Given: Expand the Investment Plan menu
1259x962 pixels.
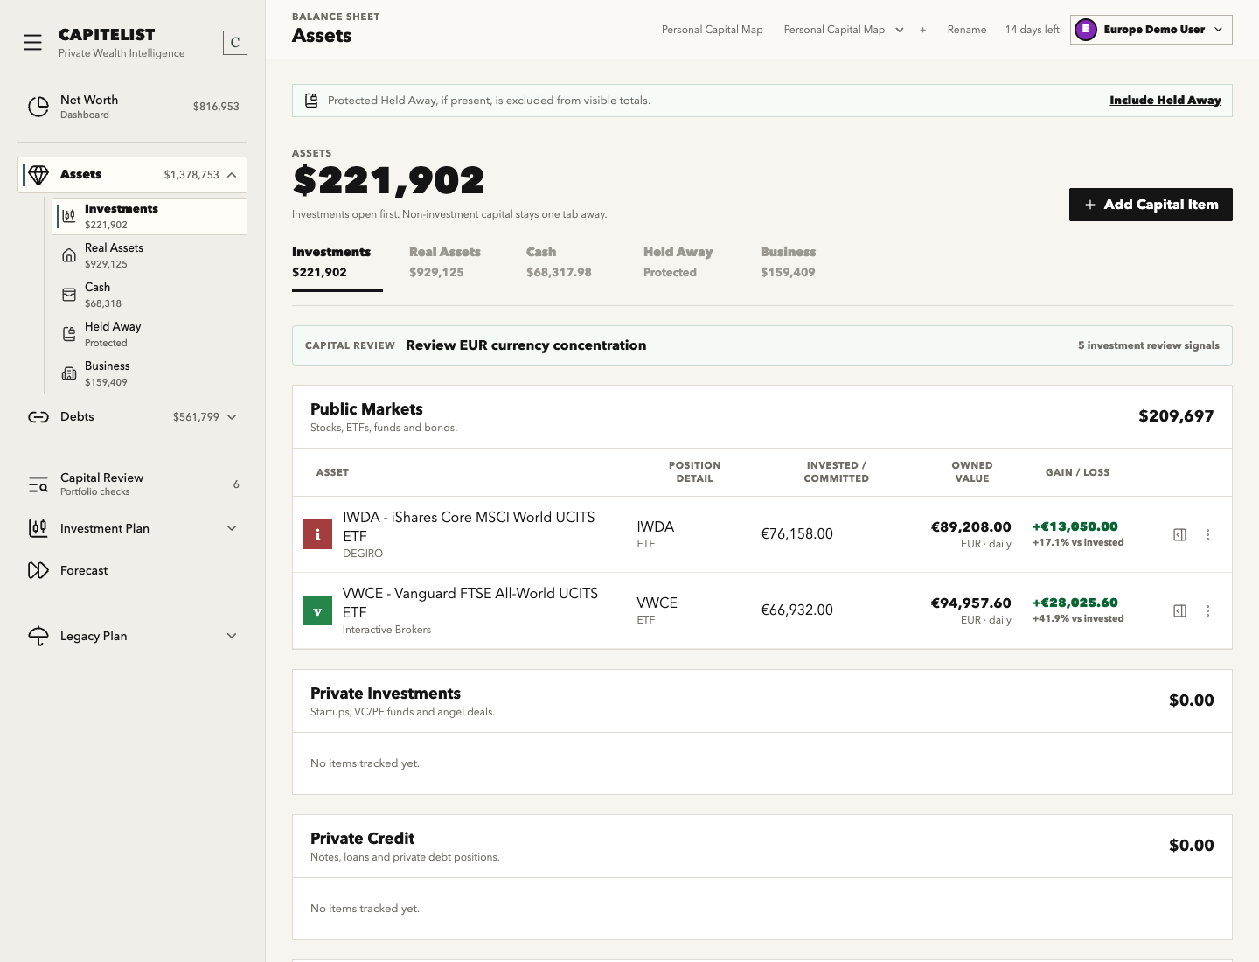Looking at the screenshot, I should [232, 528].
